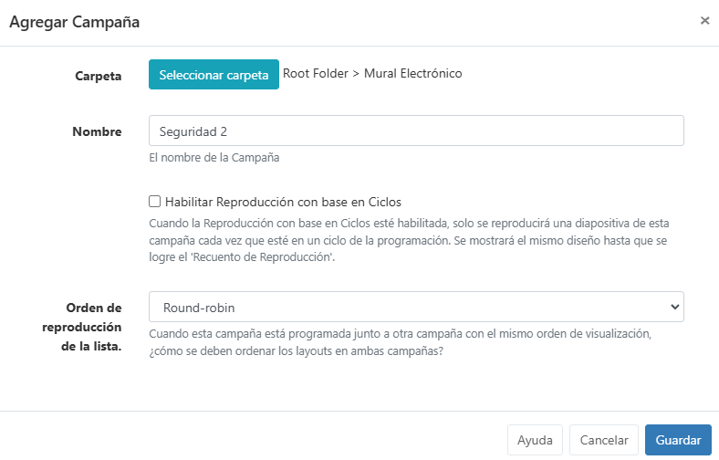Dismiss the form with Cancelar
Screen dimensions: 719x460
603,440
